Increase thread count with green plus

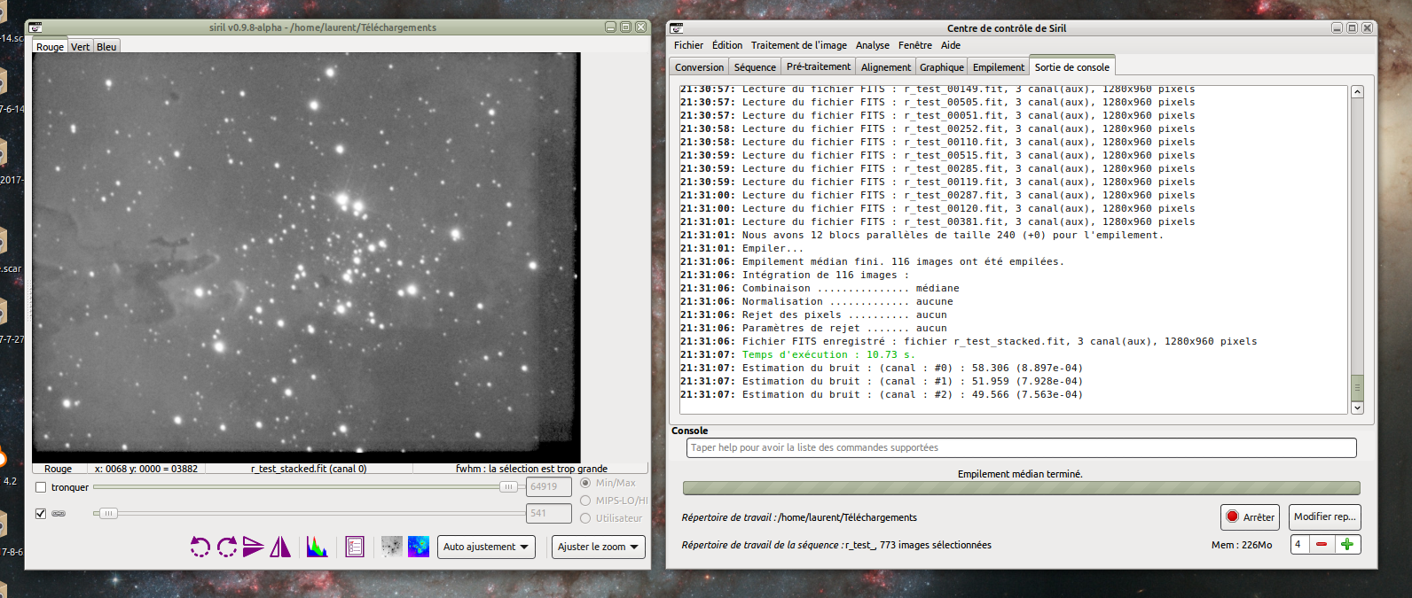pos(1347,544)
